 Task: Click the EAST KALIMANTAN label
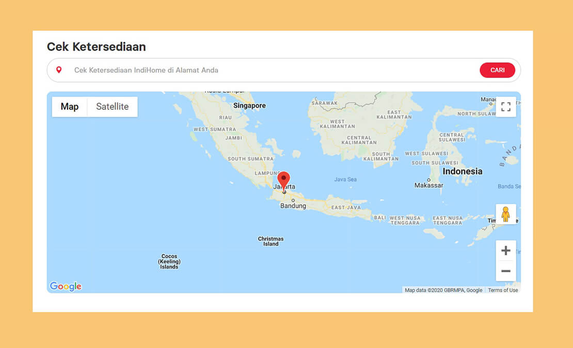pos(394,114)
